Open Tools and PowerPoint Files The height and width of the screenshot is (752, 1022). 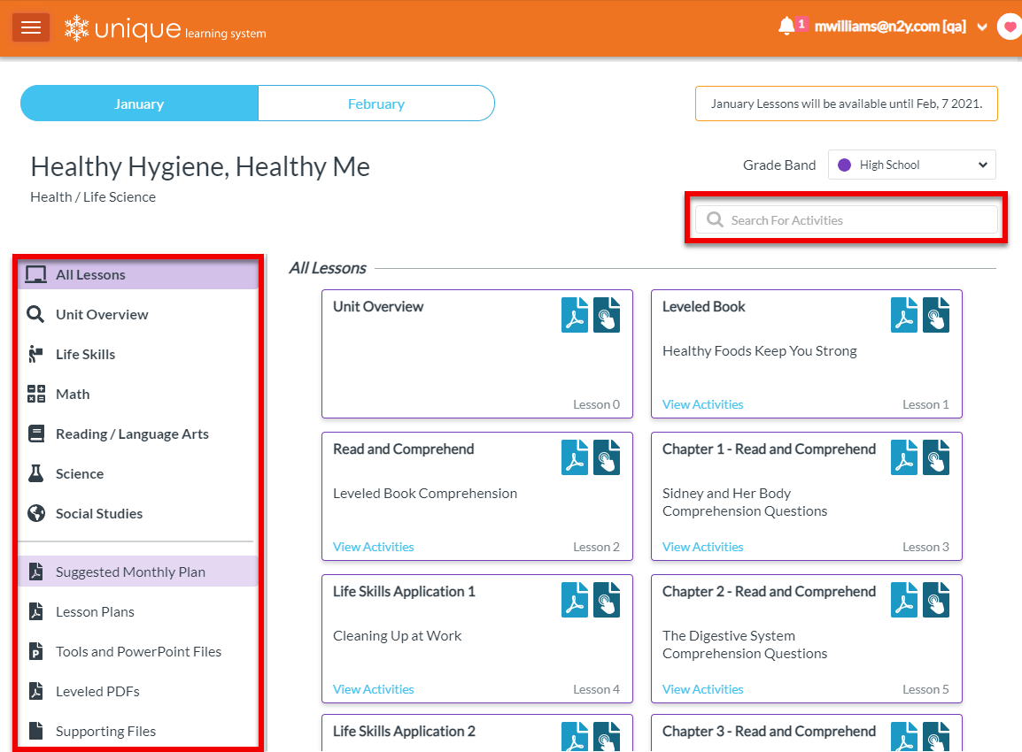[138, 651]
